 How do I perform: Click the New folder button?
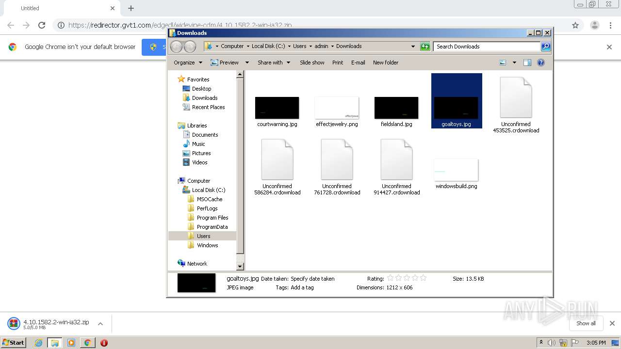point(386,63)
